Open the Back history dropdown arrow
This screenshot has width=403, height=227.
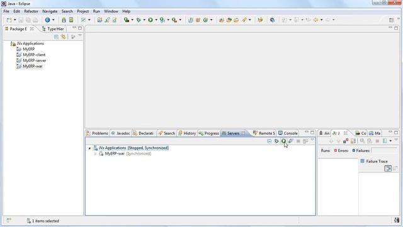322,20
